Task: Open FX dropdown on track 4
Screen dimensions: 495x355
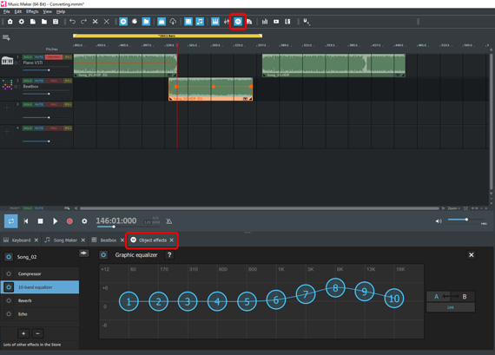Action: click(68, 128)
